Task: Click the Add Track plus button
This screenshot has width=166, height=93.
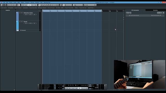Action: click(x=39, y=11)
